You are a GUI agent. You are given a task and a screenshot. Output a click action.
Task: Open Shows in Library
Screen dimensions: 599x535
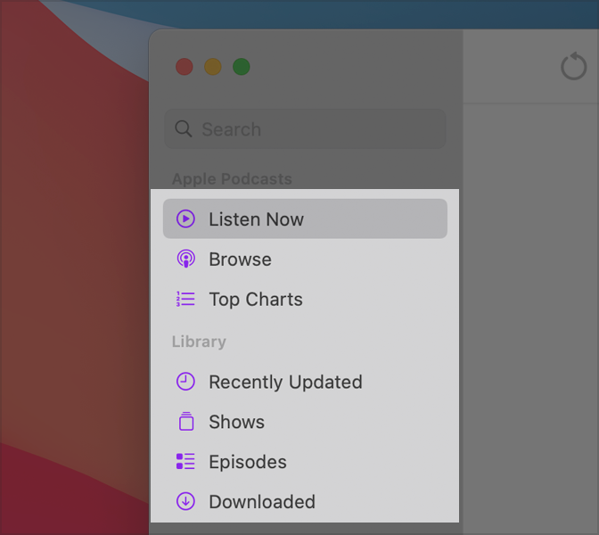pyautogui.click(x=305, y=421)
